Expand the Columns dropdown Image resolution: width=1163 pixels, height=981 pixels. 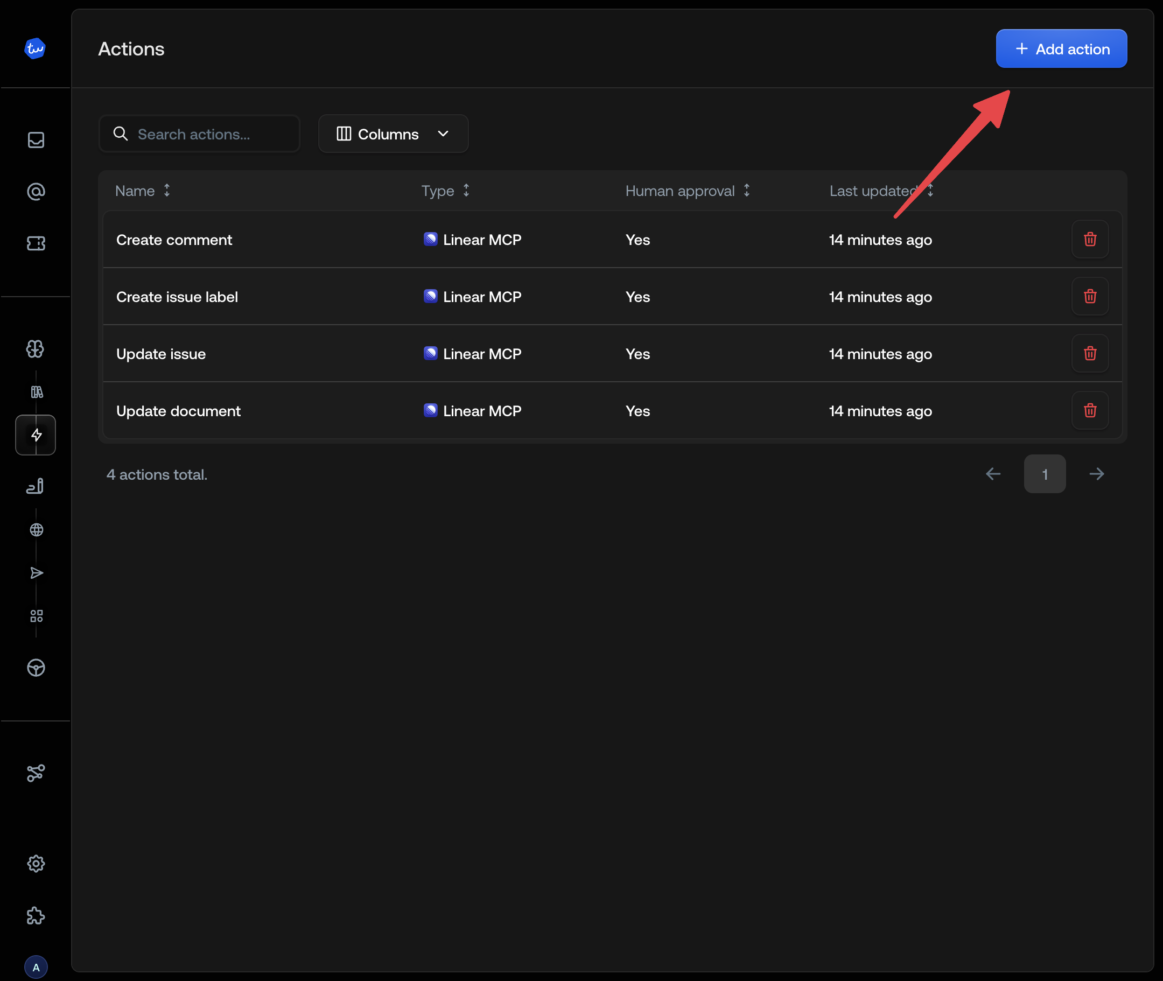pos(393,134)
